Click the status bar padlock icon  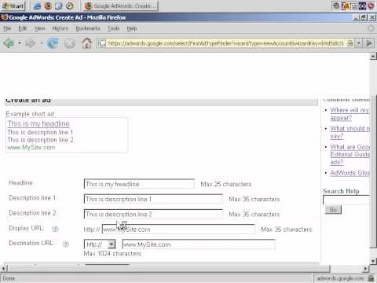[371, 278]
